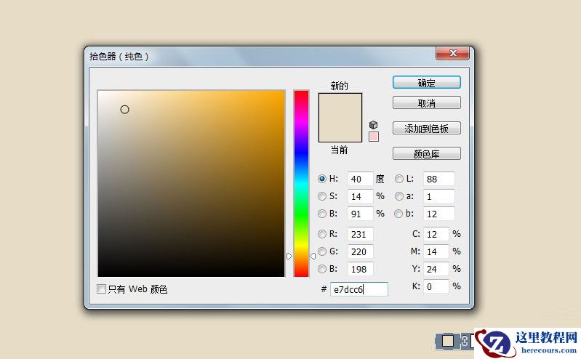Select the Lab a channel radio button
The image size is (581, 359).
click(x=398, y=196)
